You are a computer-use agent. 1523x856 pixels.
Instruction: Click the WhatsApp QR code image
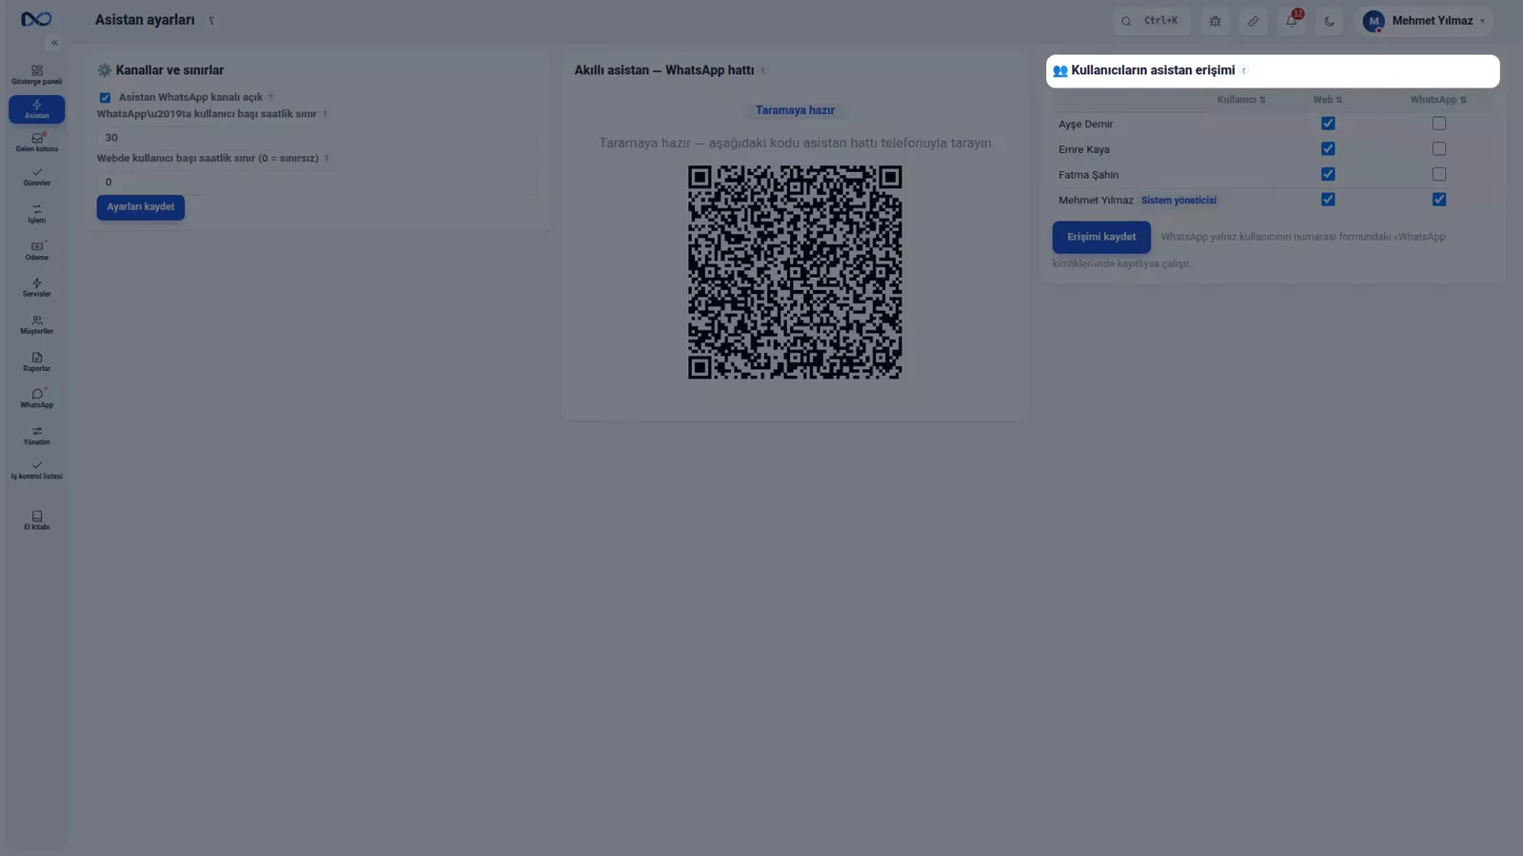point(795,272)
